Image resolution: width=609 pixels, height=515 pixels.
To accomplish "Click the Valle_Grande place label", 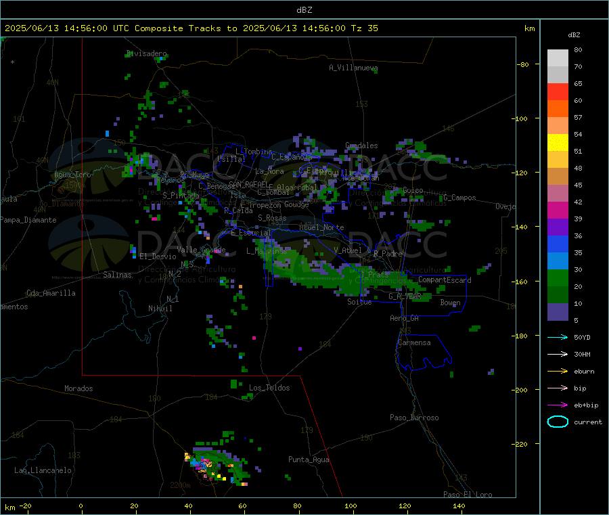I will (x=201, y=250).
